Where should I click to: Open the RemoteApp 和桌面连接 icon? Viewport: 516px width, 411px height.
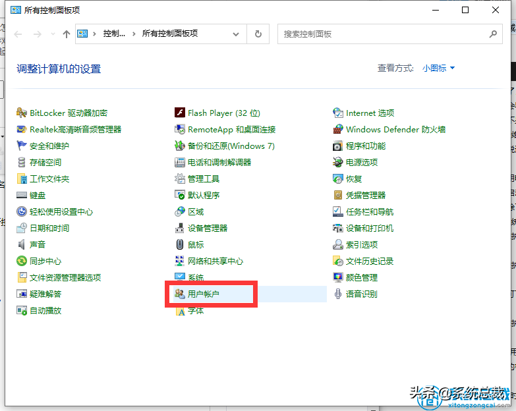[x=180, y=129]
